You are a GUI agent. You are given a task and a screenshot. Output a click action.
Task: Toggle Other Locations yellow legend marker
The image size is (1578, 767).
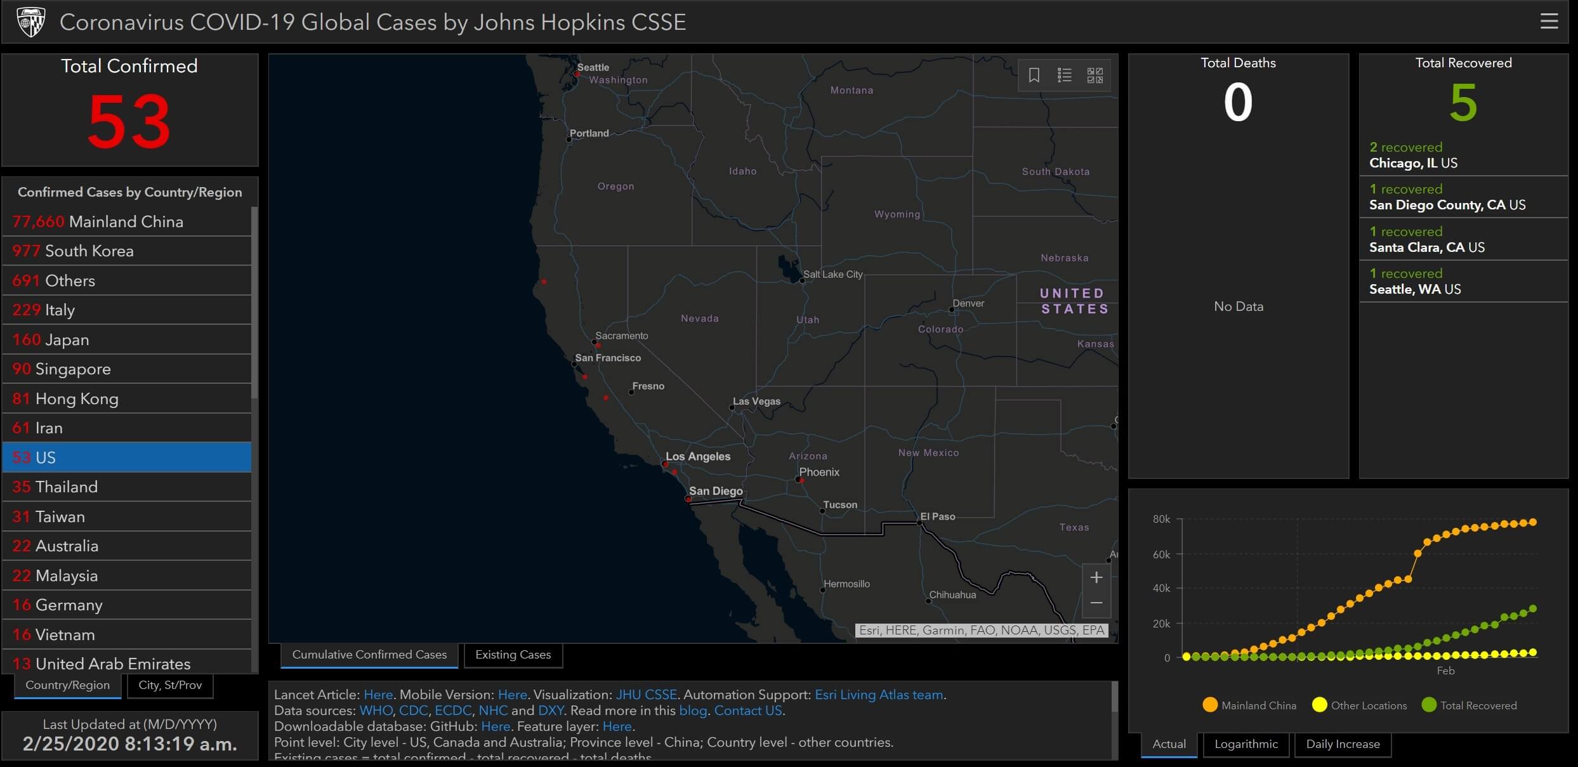tap(1319, 705)
